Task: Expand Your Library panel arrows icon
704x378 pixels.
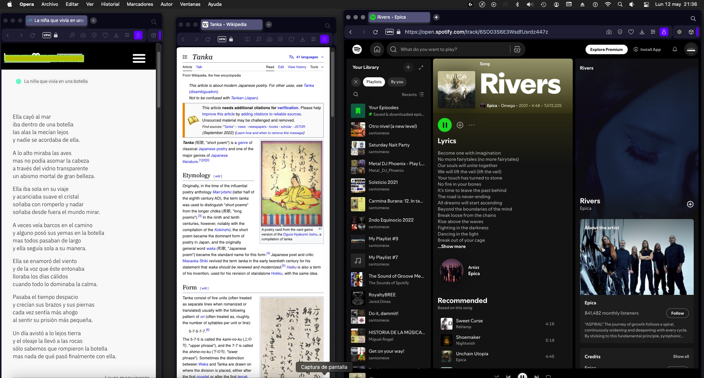Action: point(421,67)
